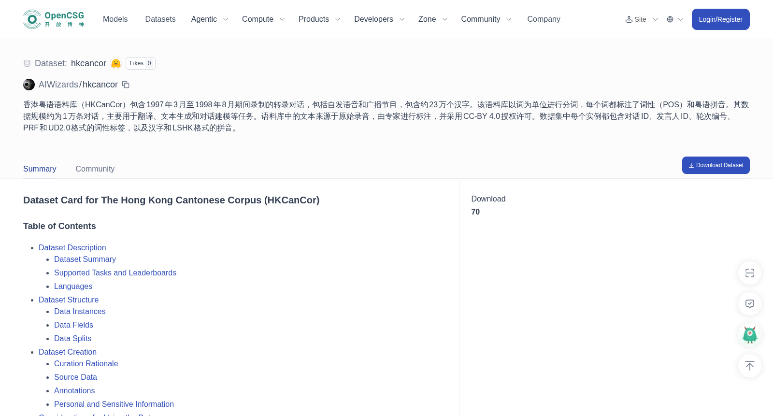This screenshot has width=773, height=416.
Task: Open Personal and Sensitive Information link
Action: [114, 404]
